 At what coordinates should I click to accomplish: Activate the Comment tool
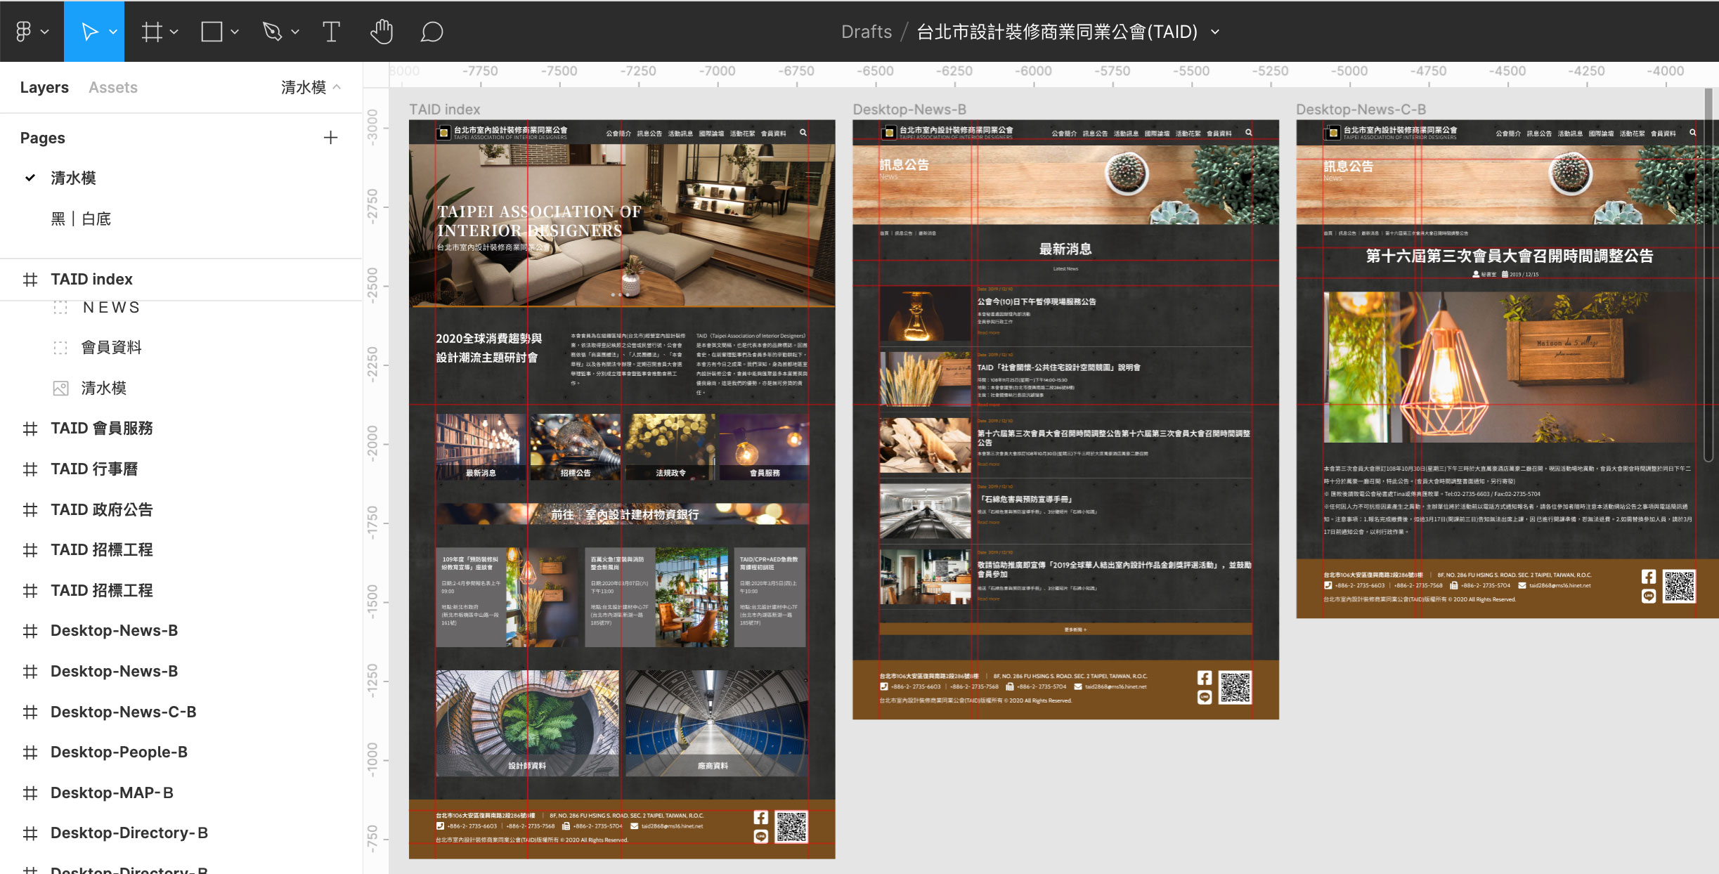(x=432, y=32)
